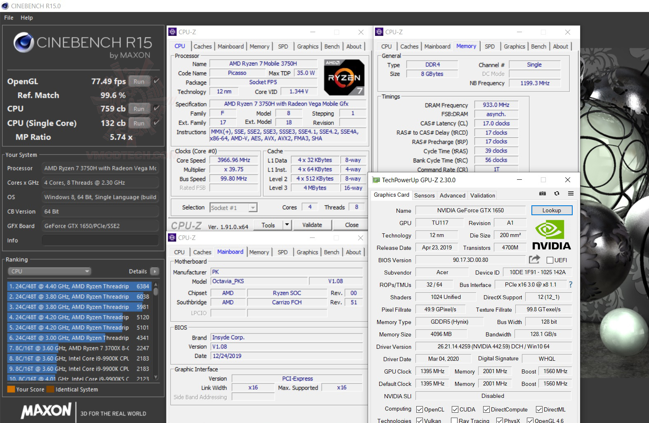Toggle the DirectCompute checkbox
Image resolution: width=649 pixels, height=423 pixels.
[486, 409]
